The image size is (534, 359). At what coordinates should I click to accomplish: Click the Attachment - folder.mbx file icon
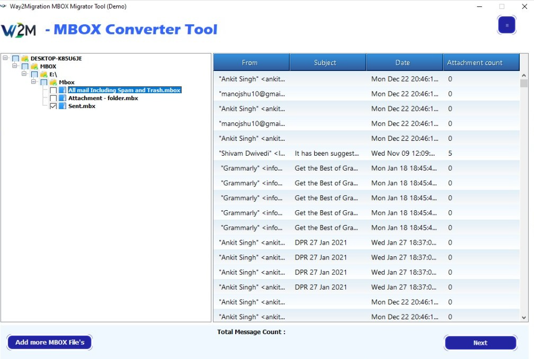coord(63,98)
